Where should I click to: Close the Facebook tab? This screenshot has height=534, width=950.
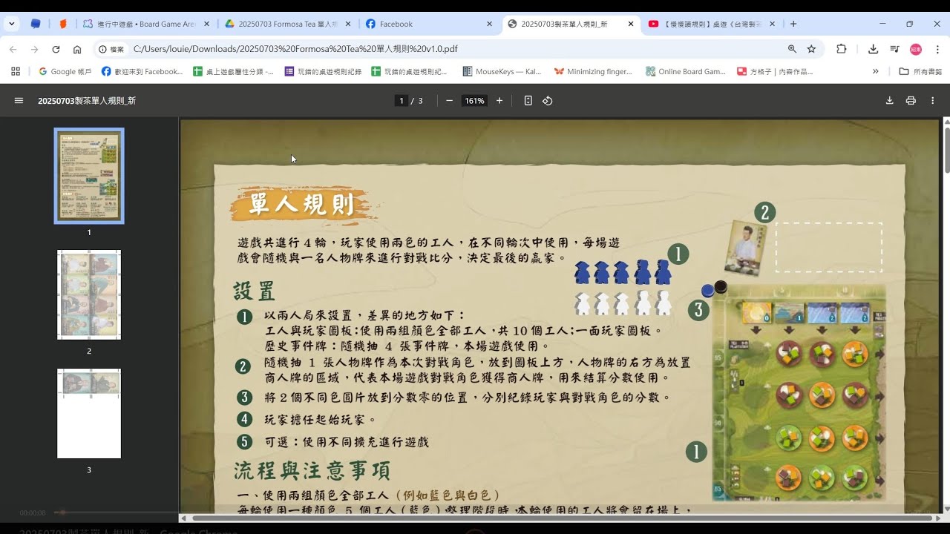click(489, 24)
